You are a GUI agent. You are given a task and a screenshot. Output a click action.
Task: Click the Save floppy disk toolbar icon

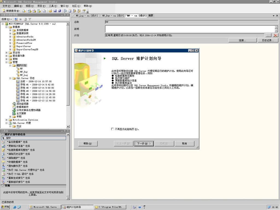point(55,11)
